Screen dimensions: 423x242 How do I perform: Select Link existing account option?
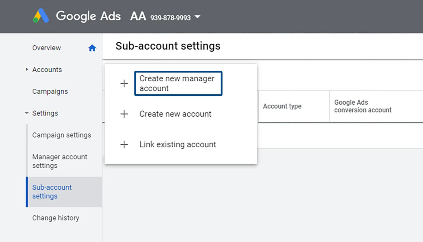point(178,145)
